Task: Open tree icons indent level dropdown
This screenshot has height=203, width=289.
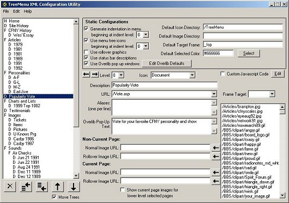Action: pos(146,46)
